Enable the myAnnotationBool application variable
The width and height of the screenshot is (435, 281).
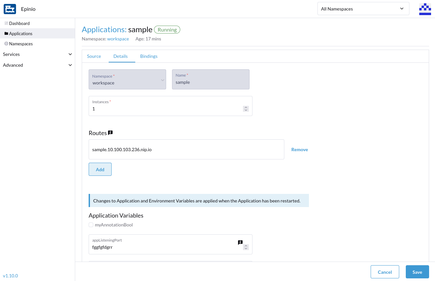point(91,225)
